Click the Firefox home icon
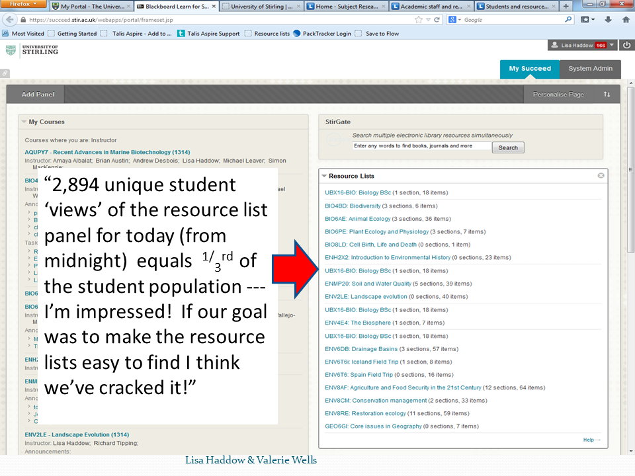The height and width of the screenshot is (476, 635). pyautogui.click(x=626, y=20)
